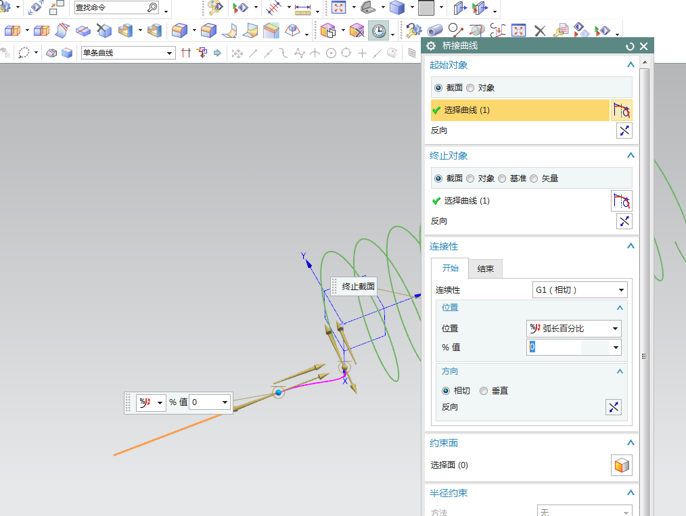Click the lasso selection icon
Viewport: 686px width, 516px height.
coord(24,53)
